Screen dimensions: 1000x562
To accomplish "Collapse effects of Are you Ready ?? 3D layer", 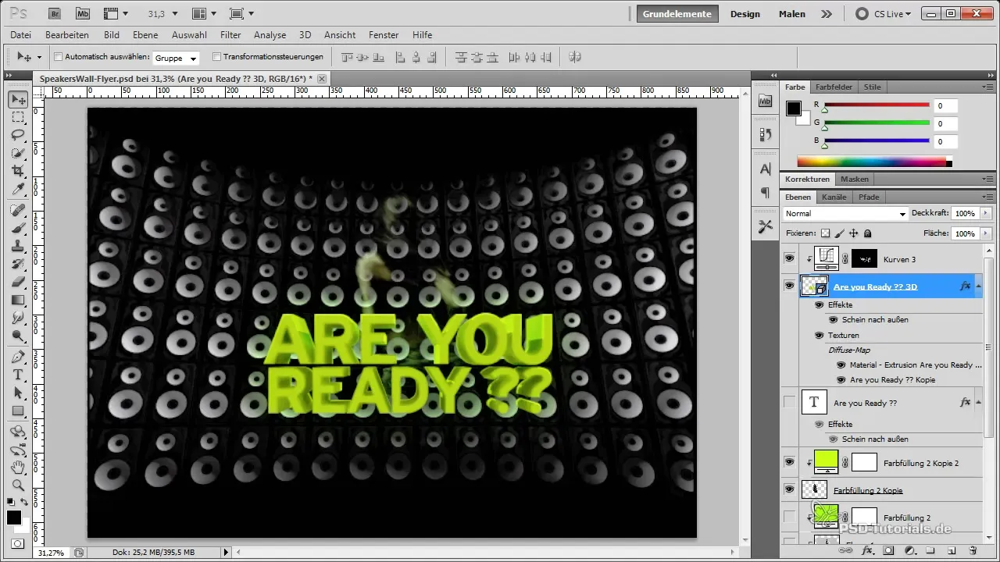I will tap(980, 286).
